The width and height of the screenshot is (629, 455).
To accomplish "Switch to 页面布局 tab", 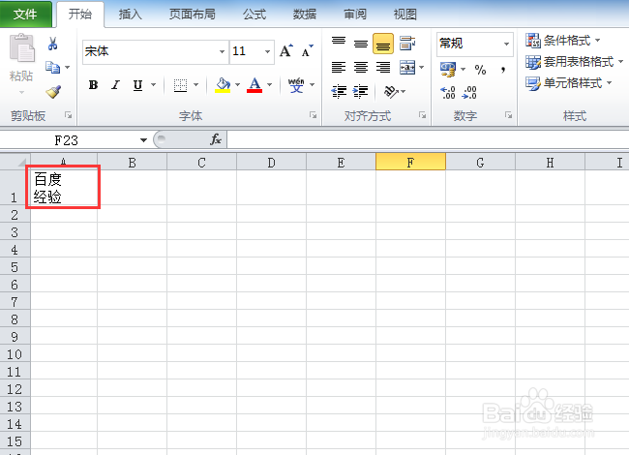I will click(x=193, y=15).
